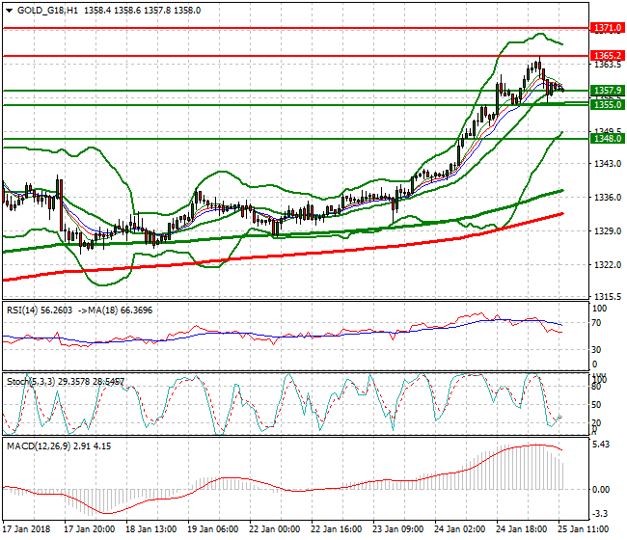Click the 1348.0 green level tag
627x540 pixels.
click(x=608, y=138)
